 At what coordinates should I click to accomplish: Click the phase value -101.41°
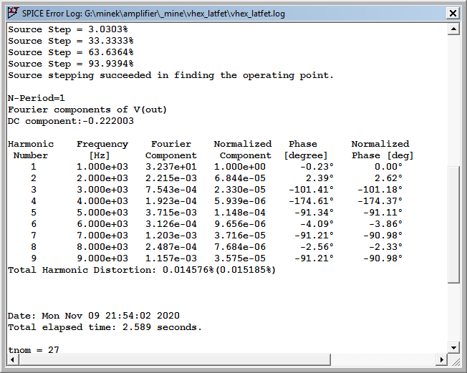tap(312, 190)
